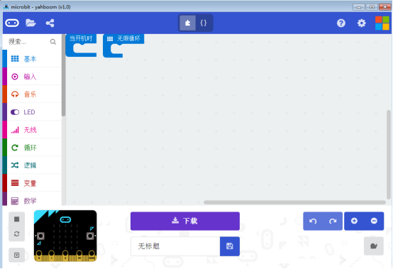Click the 下载 download button

(x=185, y=221)
